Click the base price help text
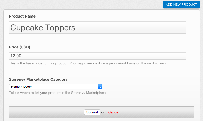 pyautogui.click(x=88, y=63)
